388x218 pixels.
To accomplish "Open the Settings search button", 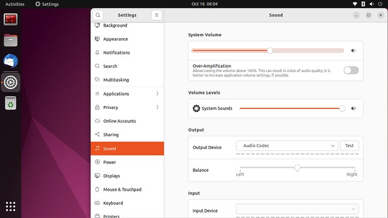I will [x=98, y=15].
